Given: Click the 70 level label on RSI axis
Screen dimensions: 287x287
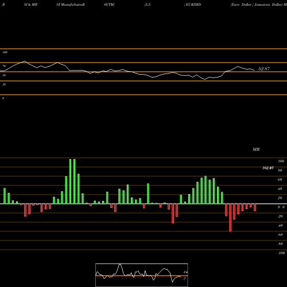Looking at the screenshot, I should [x=4, y=66].
